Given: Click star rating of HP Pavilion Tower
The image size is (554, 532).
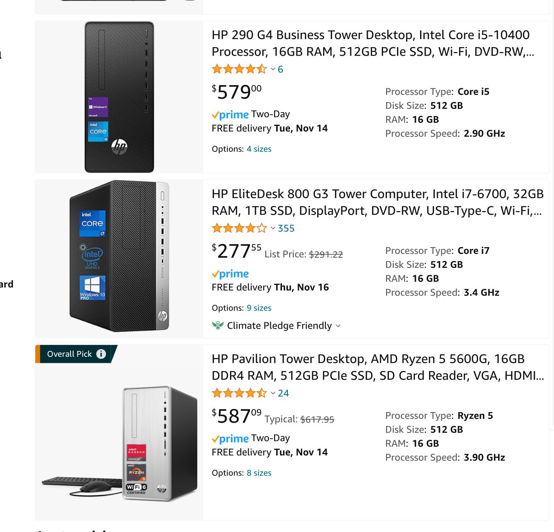Looking at the screenshot, I should tap(239, 393).
